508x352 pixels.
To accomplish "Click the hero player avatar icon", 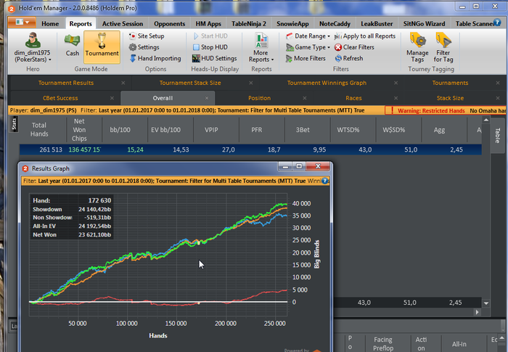I will (33, 40).
